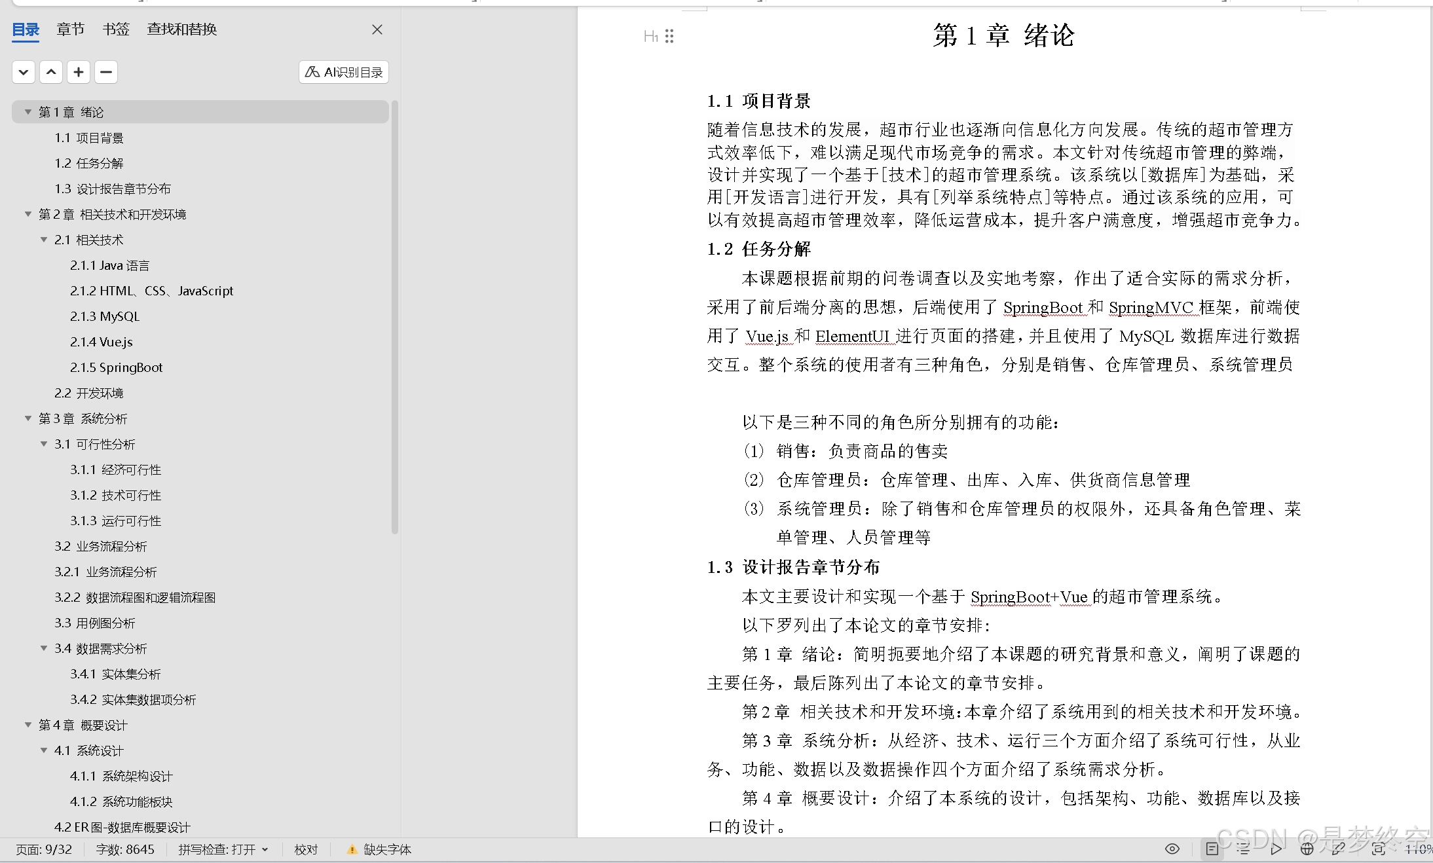The image size is (1433, 863).
Task: Click the play reading mode icon
Action: tap(1276, 849)
